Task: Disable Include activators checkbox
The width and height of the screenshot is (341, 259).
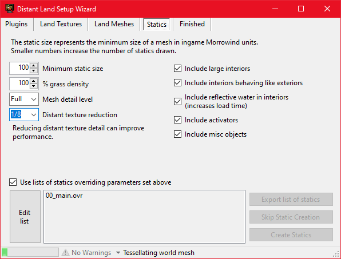Action: pos(178,119)
